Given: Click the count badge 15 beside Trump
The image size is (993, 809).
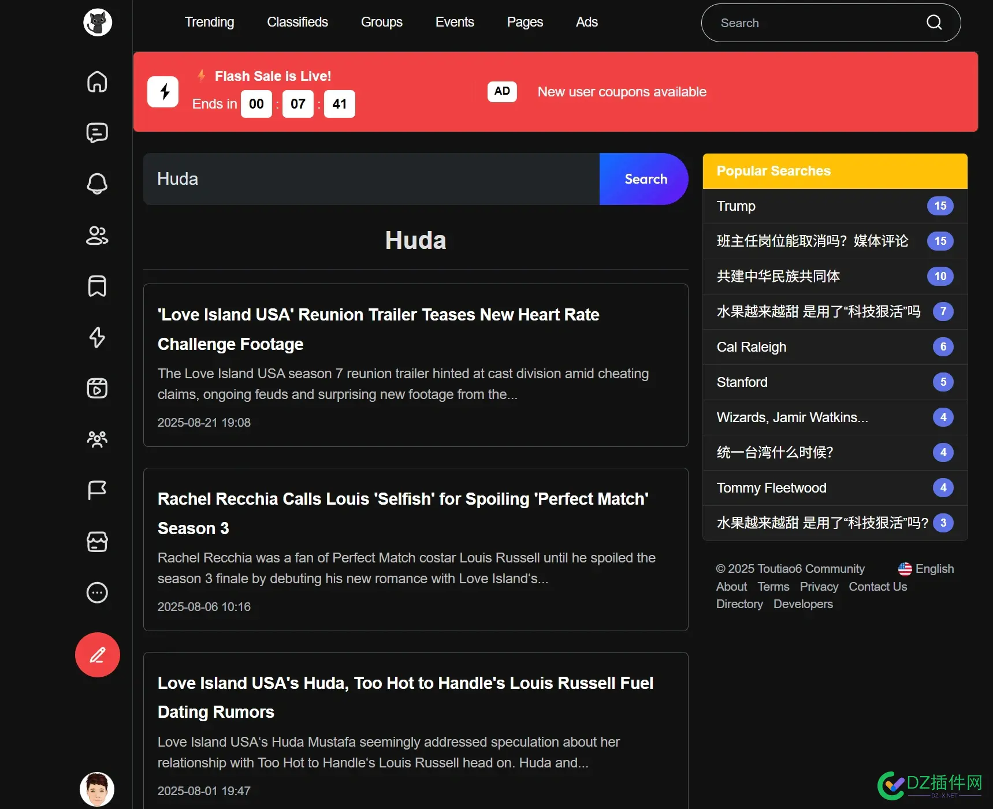Looking at the screenshot, I should [940, 206].
